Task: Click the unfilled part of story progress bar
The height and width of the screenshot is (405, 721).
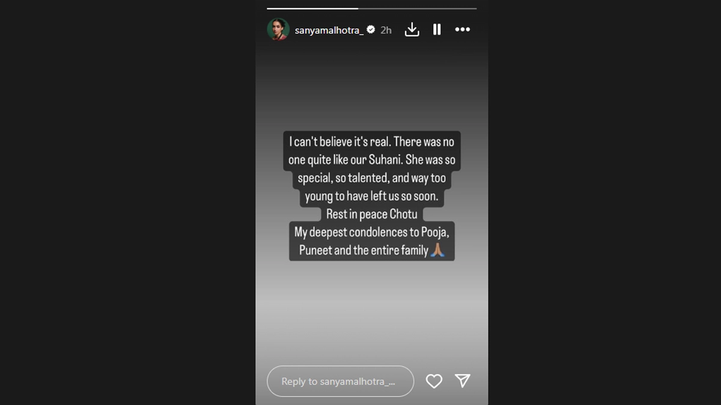Action: click(417, 8)
